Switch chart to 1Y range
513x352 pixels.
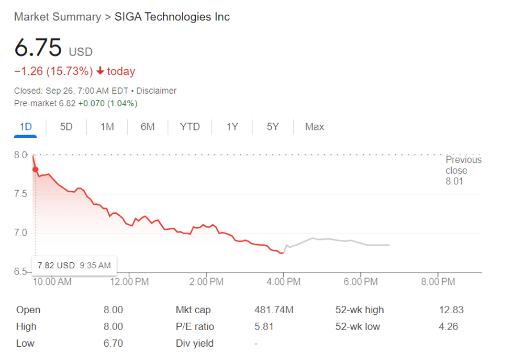pos(232,127)
